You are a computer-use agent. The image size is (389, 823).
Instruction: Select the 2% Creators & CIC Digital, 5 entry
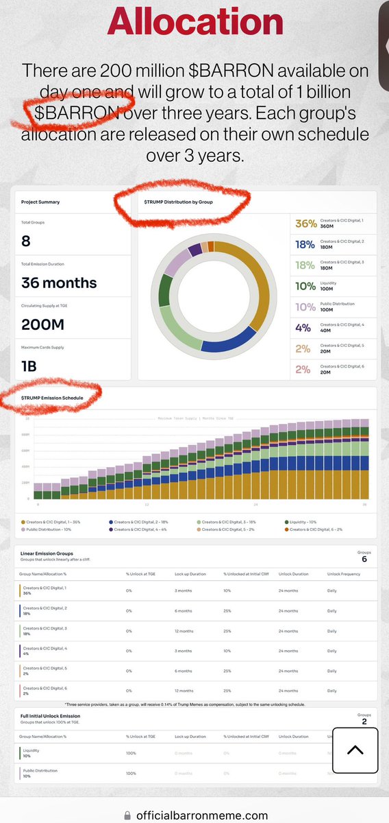pyautogui.click(x=332, y=348)
